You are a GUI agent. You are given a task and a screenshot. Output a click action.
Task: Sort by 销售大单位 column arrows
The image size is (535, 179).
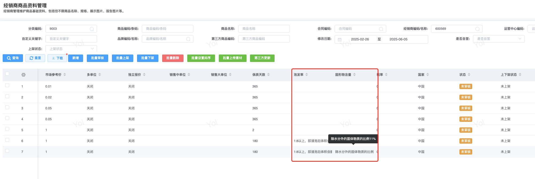point(230,75)
